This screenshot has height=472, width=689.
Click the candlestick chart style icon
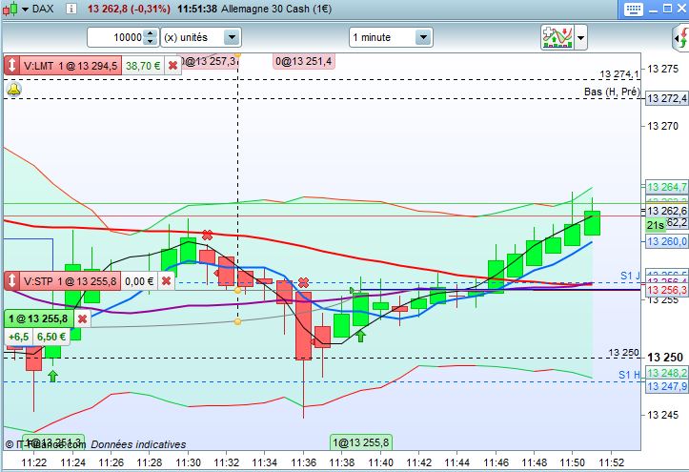coord(10,9)
